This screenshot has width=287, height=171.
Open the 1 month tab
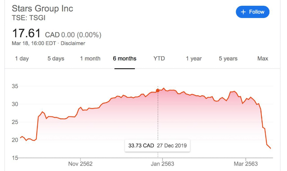coord(90,59)
